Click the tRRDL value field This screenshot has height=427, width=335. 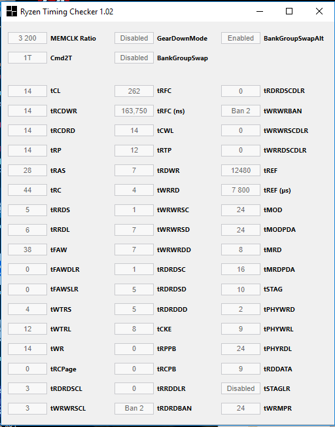[x=27, y=230]
